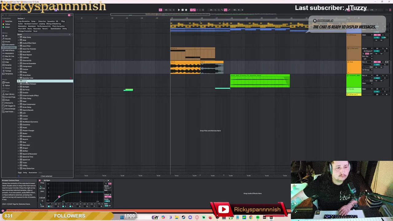Screen dimensions: 393x221
Task: Expand the Echo device in browser
Action: click(18, 81)
